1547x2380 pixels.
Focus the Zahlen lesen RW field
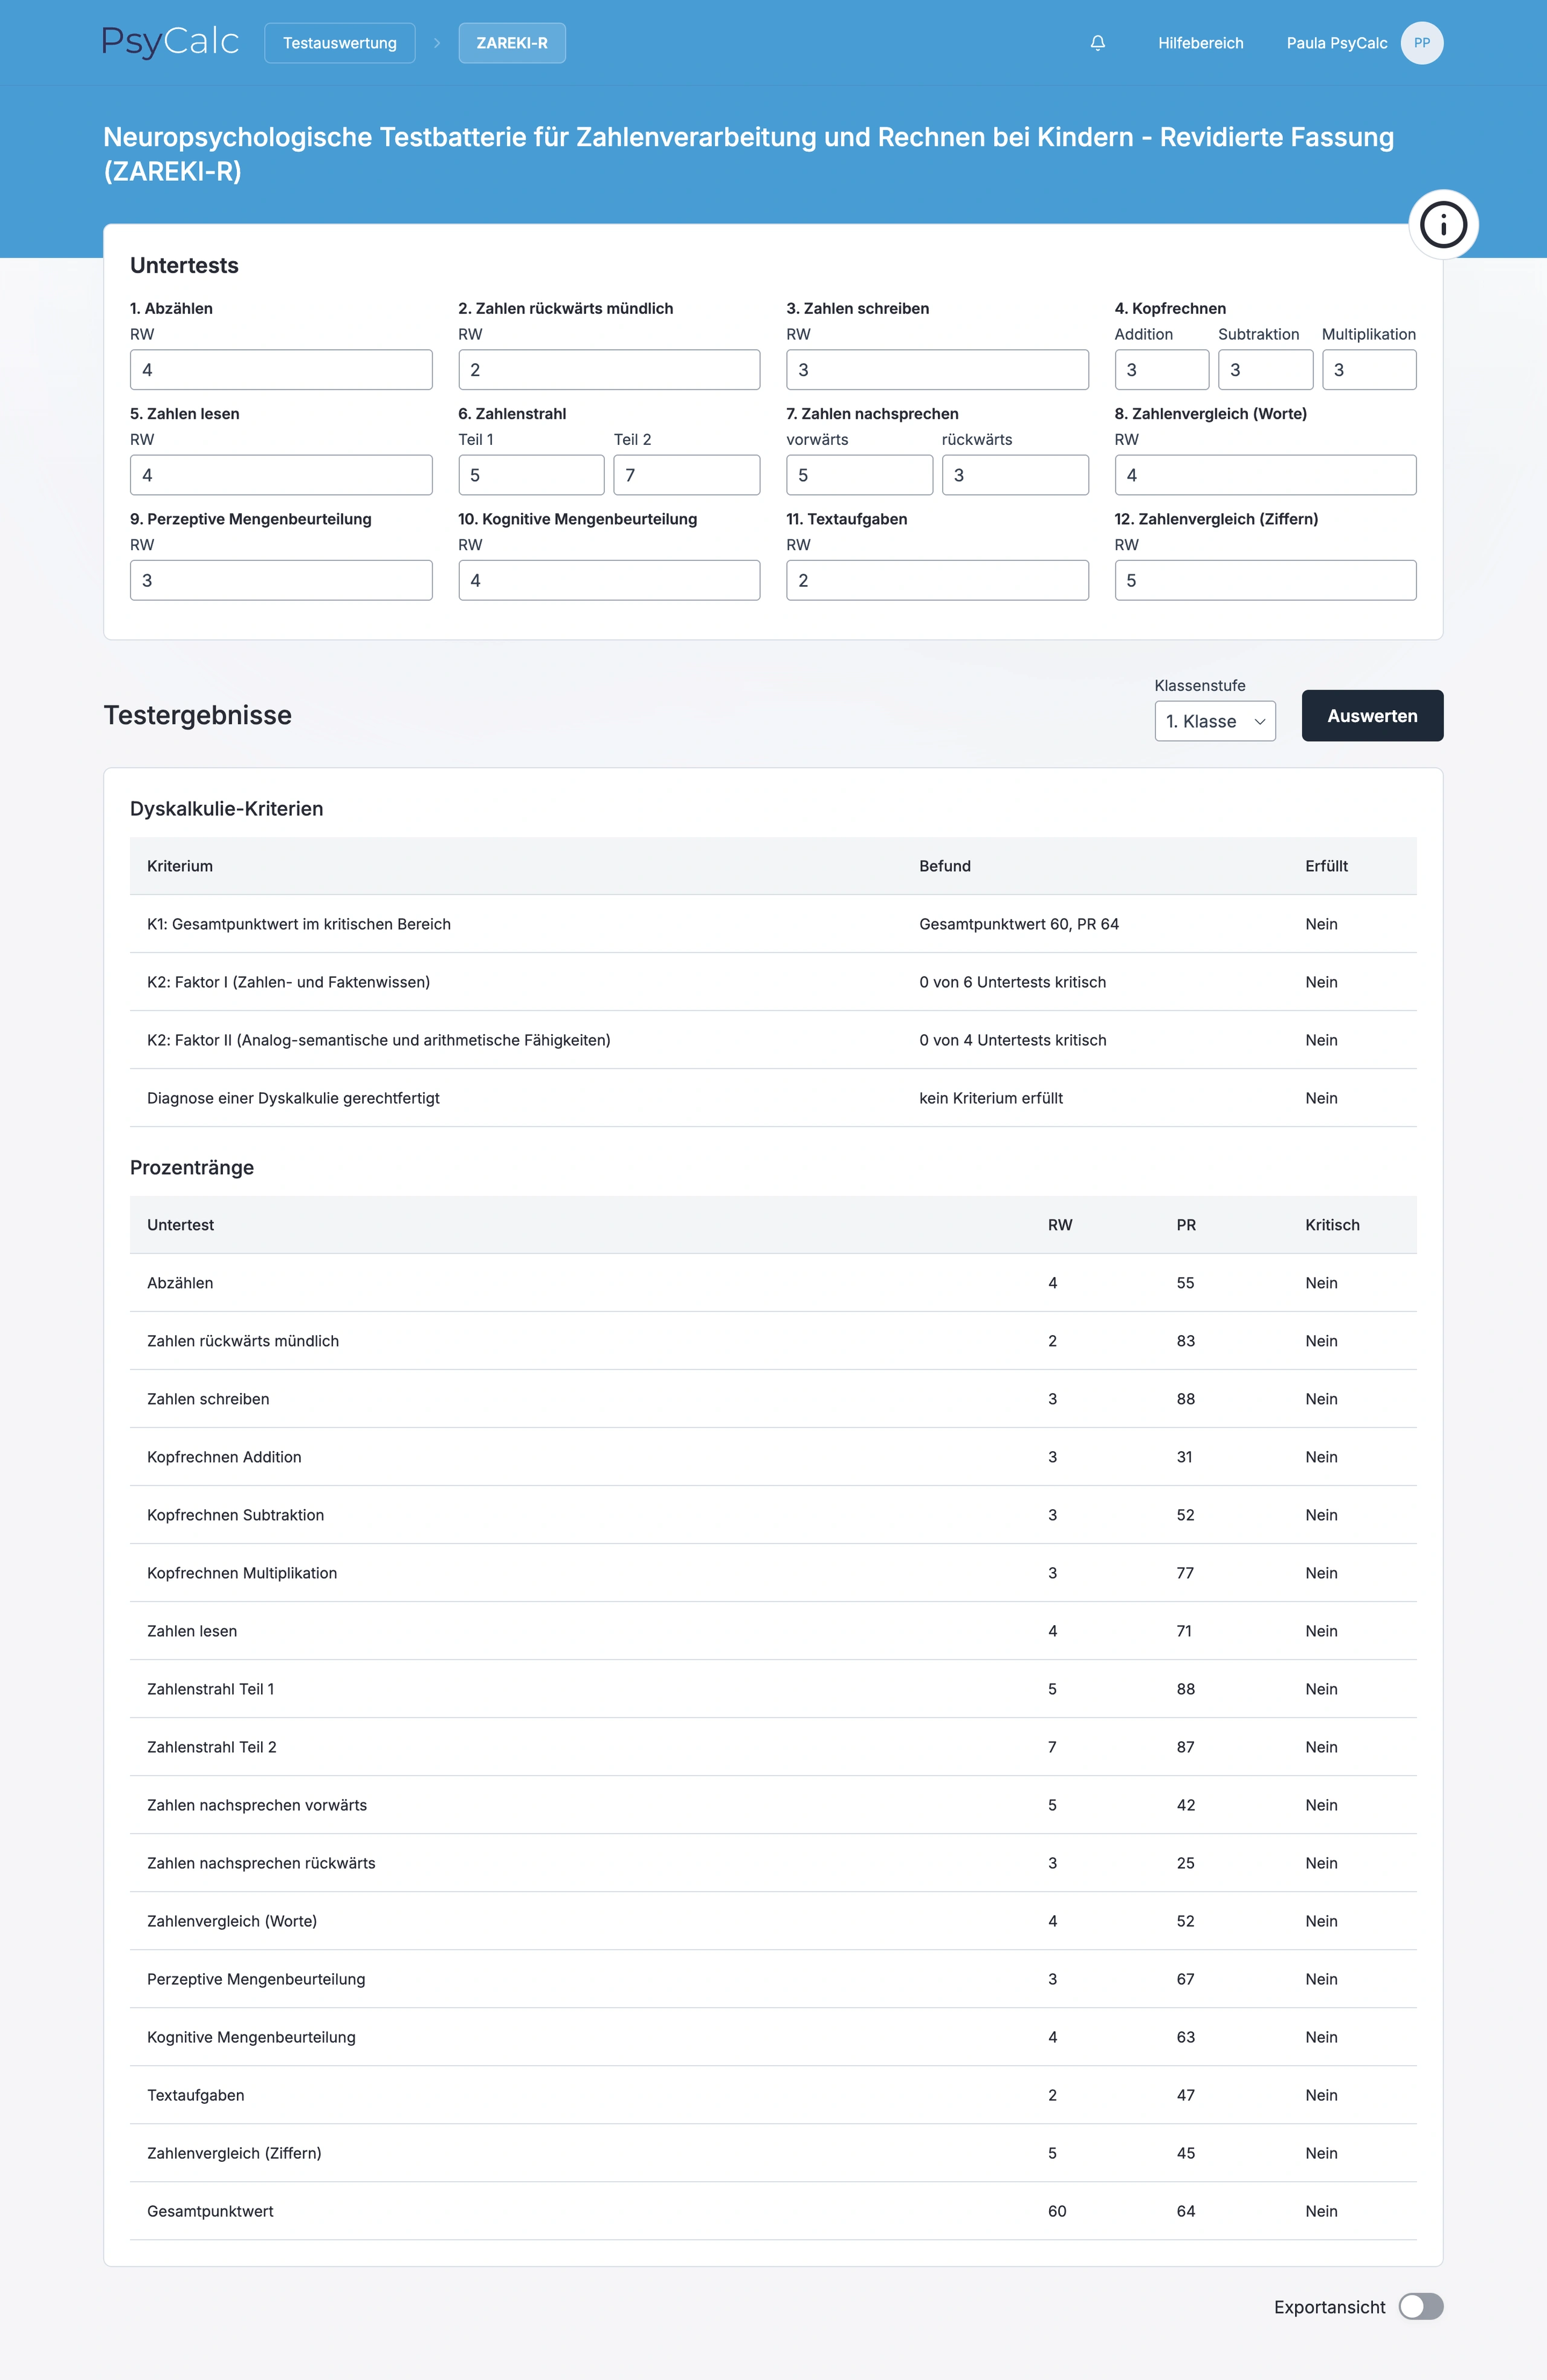281,475
